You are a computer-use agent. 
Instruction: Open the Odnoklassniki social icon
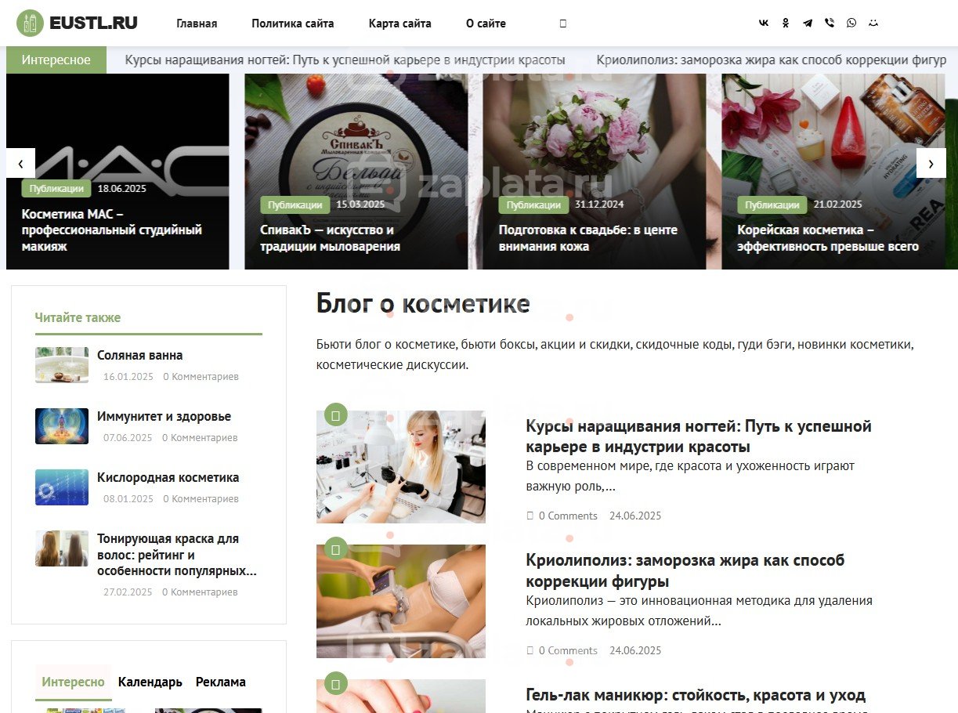(786, 24)
